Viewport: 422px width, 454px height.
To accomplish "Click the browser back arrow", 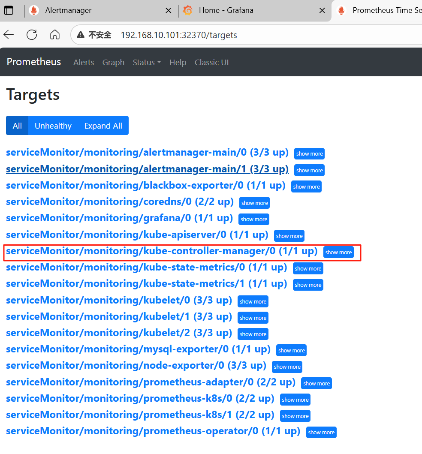I will pyautogui.click(x=9, y=35).
